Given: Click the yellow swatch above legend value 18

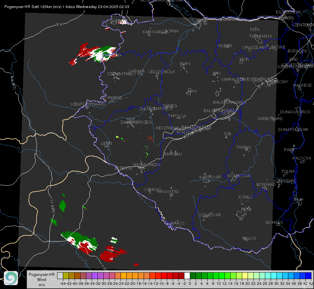Looking at the screenshot, I should [245, 276].
